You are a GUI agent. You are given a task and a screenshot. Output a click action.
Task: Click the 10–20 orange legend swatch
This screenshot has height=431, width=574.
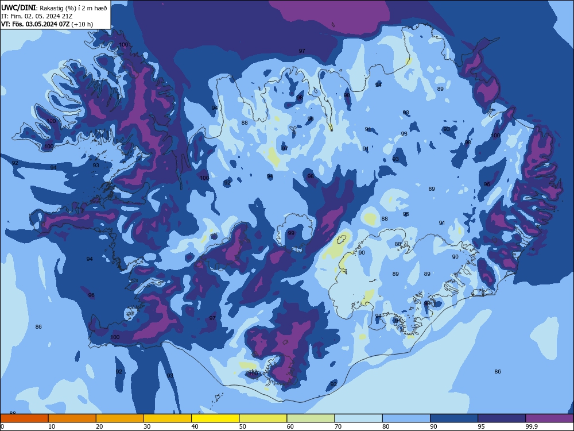(x=72, y=418)
